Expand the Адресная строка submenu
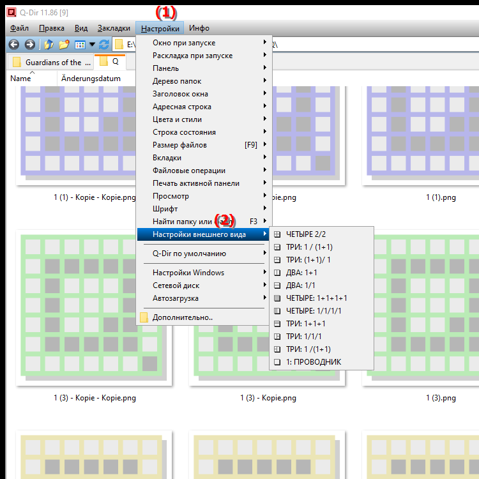The image size is (479, 479). pos(203,107)
